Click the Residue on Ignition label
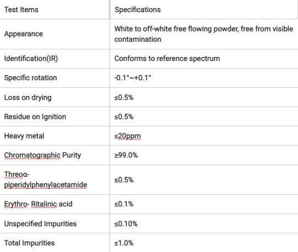The image size is (298, 252). [x=35, y=117]
